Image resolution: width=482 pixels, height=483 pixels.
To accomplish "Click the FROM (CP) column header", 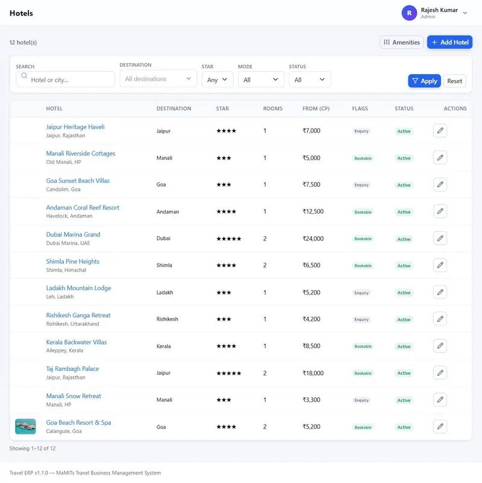I will click(x=316, y=108).
